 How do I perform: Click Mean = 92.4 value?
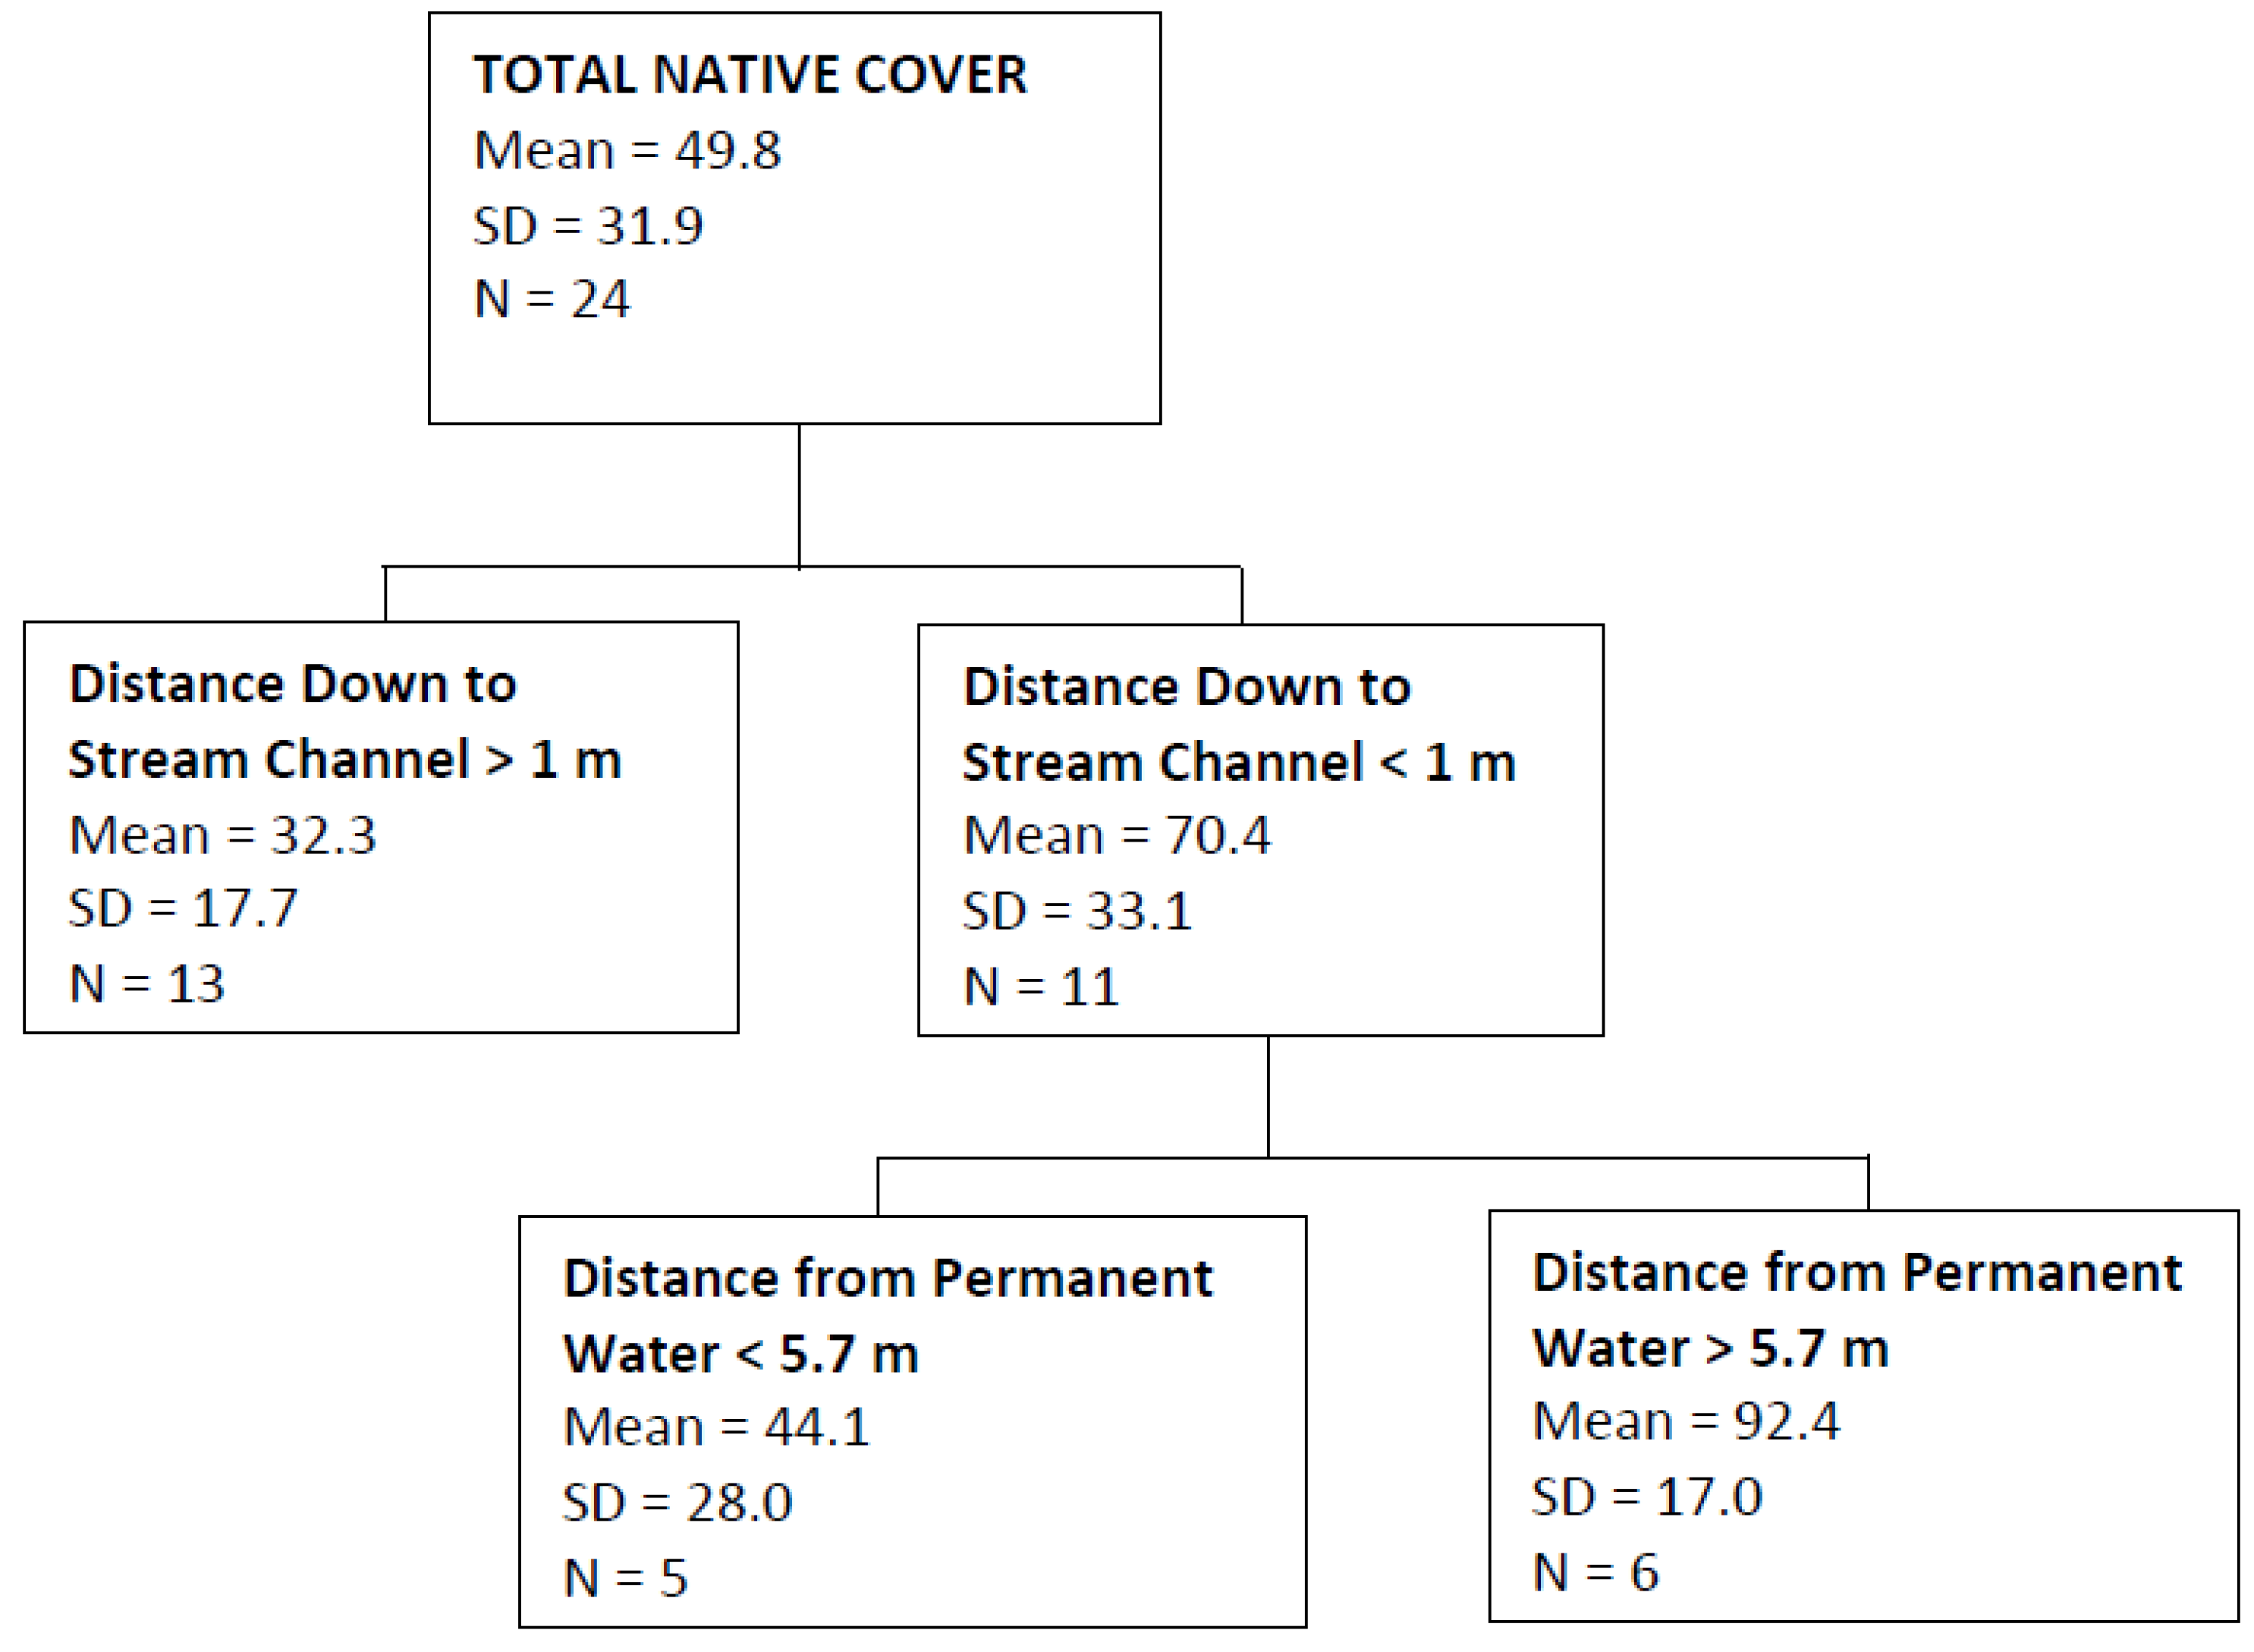point(1687,1420)
